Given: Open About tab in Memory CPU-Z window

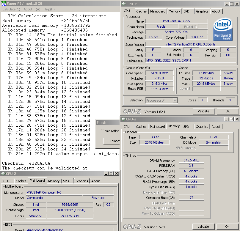Looking at the screenshot, I should [x=216, y=127].
